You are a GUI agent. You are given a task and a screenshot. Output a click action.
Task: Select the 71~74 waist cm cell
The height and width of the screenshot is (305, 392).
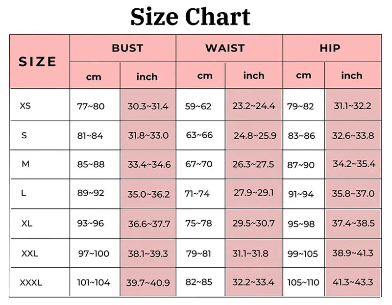[197, 194]
